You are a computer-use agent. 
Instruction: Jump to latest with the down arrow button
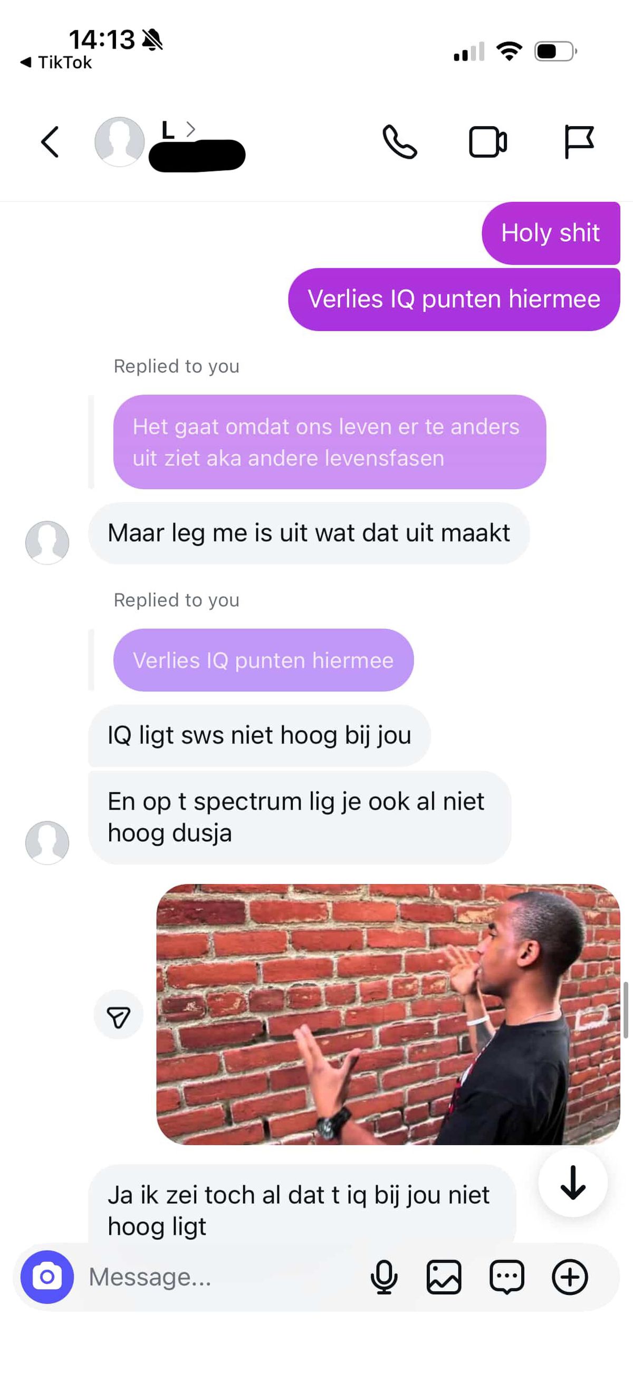click(573, 1182)
